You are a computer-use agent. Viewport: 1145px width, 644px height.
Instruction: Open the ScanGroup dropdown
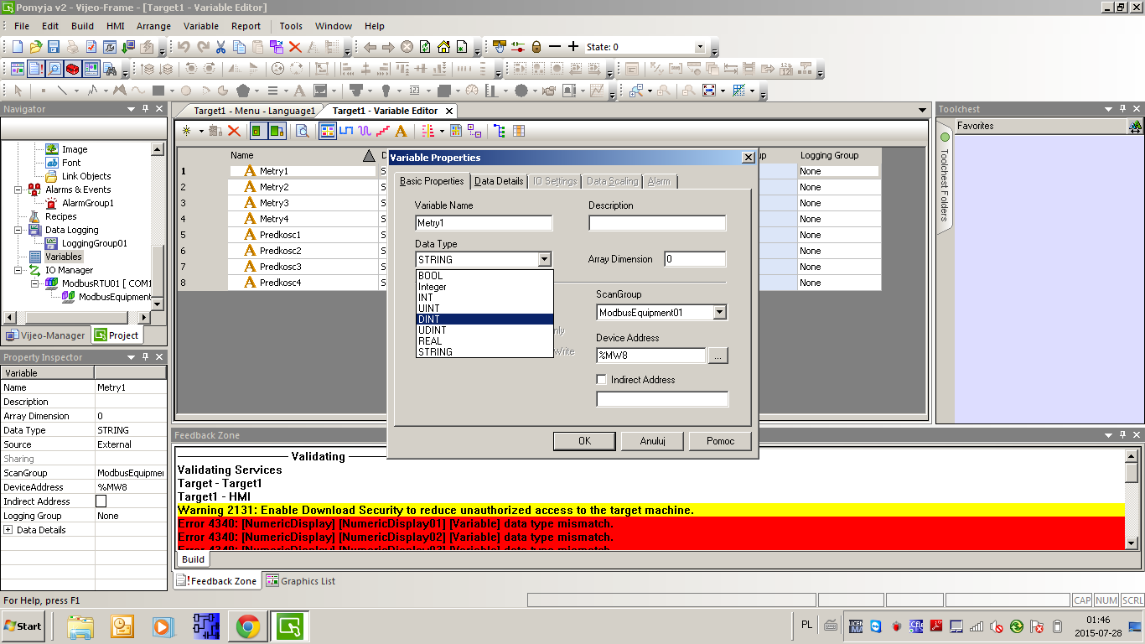coord(719,313)
